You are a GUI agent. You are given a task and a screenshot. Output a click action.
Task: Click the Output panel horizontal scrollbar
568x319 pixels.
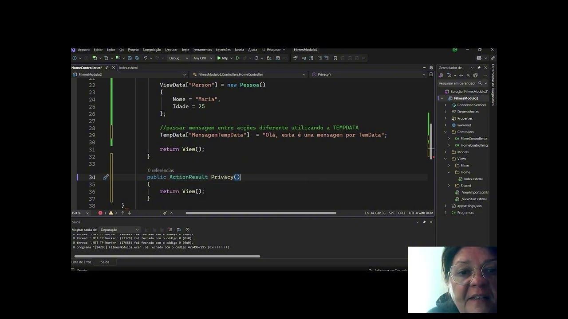tap(167, 256)
